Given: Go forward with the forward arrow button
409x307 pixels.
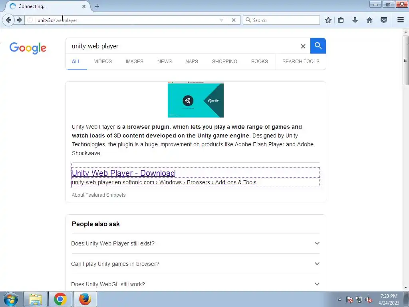Looking at the screenshot, I should tap(20, 20).
